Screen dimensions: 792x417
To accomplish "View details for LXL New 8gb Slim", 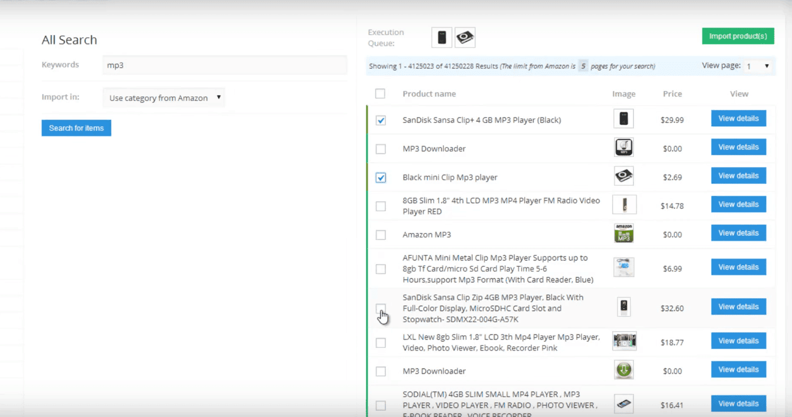I will (738, 341).
